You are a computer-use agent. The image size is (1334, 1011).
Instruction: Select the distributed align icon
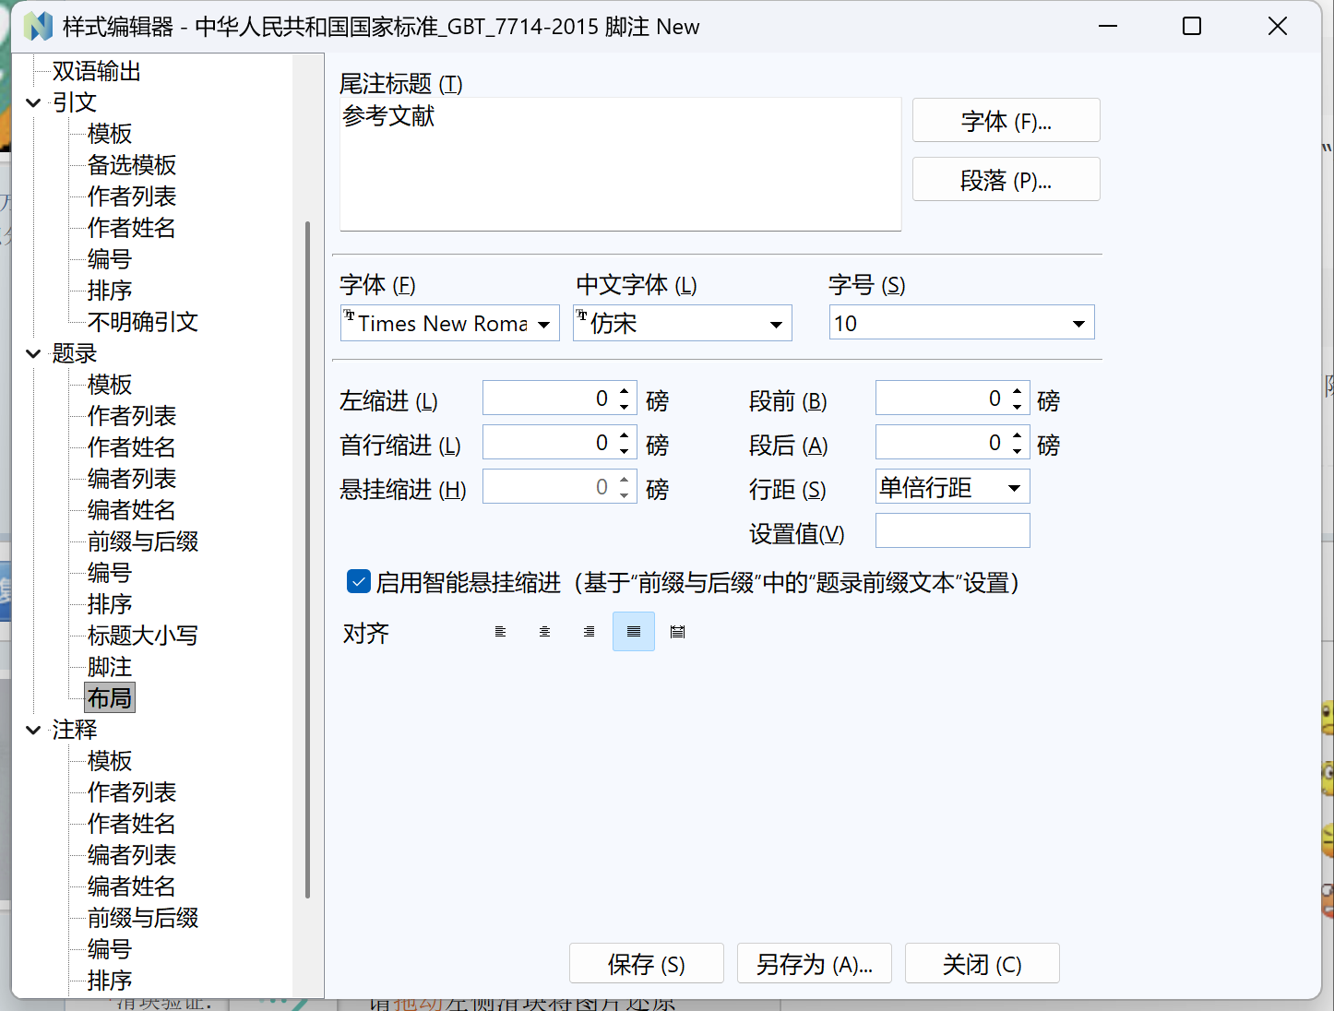coord(677,632)
